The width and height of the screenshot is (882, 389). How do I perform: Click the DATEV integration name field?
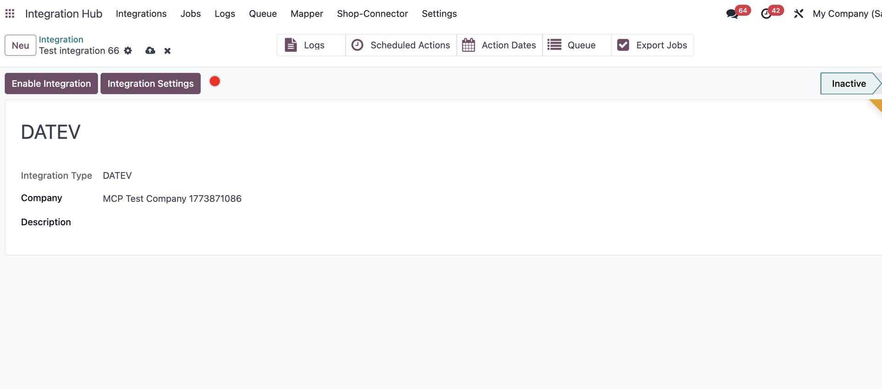point(51,132)
